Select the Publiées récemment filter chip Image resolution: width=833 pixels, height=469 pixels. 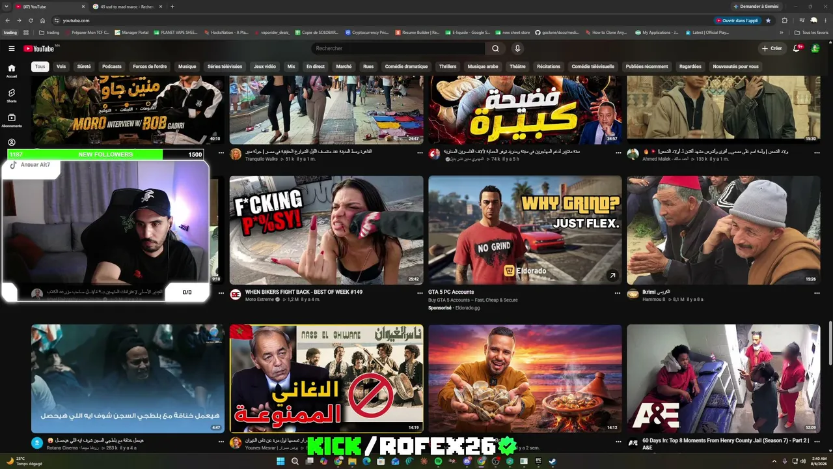pyautogui.click(x=647, y=66)
